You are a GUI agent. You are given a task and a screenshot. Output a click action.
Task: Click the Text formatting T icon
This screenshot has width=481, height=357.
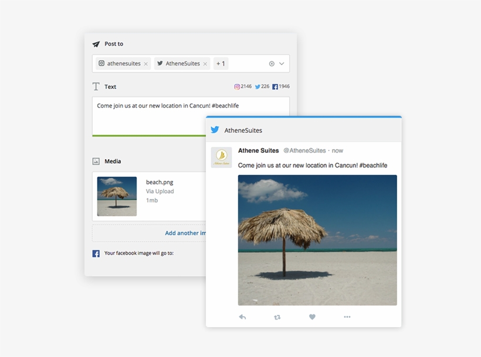(96, 85)
